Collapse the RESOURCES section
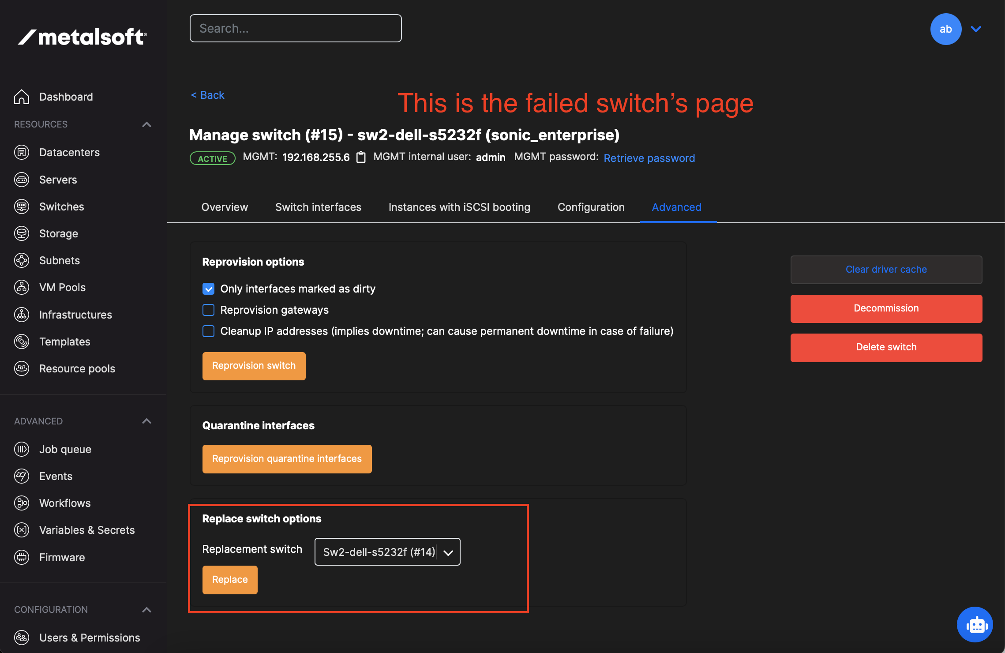The image size is (1005, 653). point(147,124)
